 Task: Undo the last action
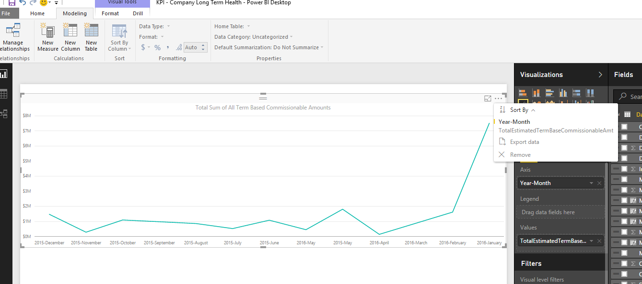[23, 2]
